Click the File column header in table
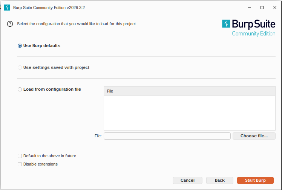 pyautogui.click(x=189, y=91)
